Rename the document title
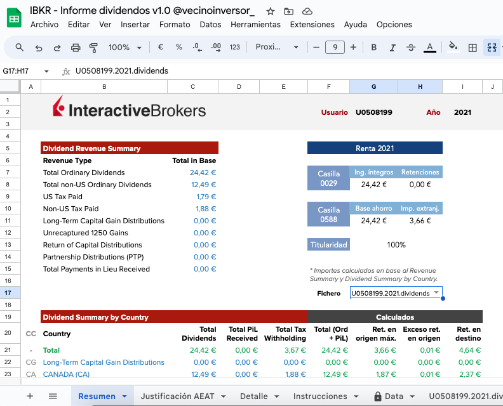This screenshot has height=406, width=503. [x=142, y=11]
